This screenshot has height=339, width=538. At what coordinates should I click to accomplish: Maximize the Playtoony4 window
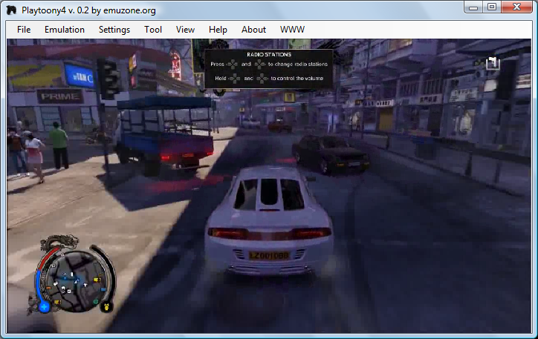click(492, 7)
